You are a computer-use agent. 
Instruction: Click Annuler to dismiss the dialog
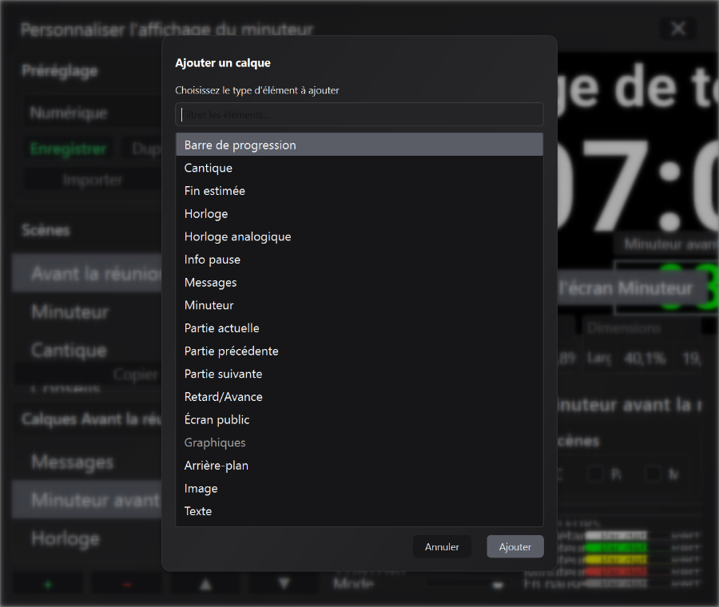442,546
